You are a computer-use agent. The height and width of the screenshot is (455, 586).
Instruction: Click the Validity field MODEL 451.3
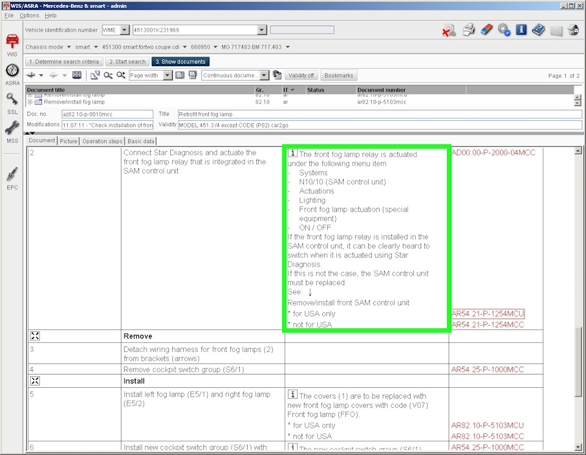[x=380, y=125]
